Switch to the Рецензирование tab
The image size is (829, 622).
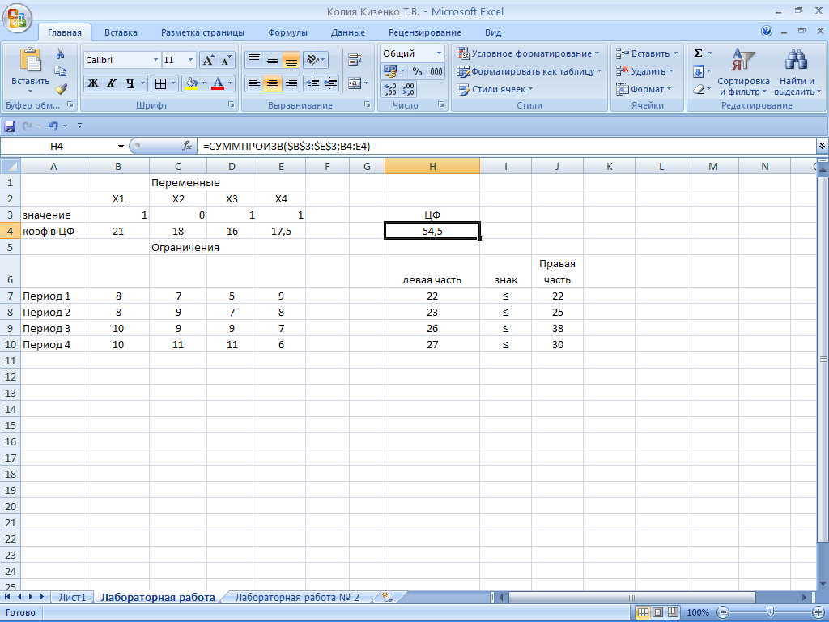click(x=424, y=32)
